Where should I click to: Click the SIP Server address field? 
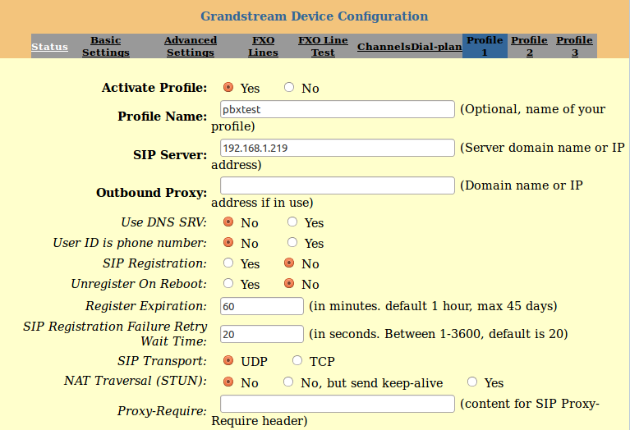pos(338,148)
